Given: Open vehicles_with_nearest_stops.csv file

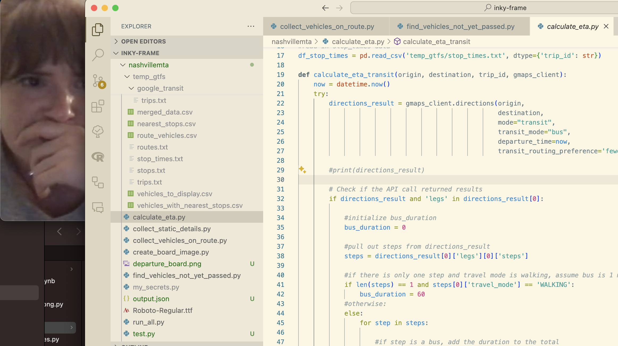Looking at the screenshot, I should 187,205.
